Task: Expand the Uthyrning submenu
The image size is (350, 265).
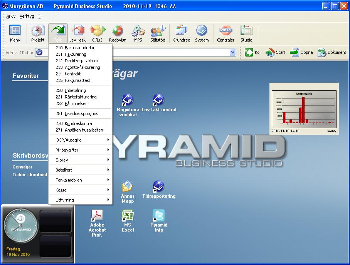Action: (80, 200)
